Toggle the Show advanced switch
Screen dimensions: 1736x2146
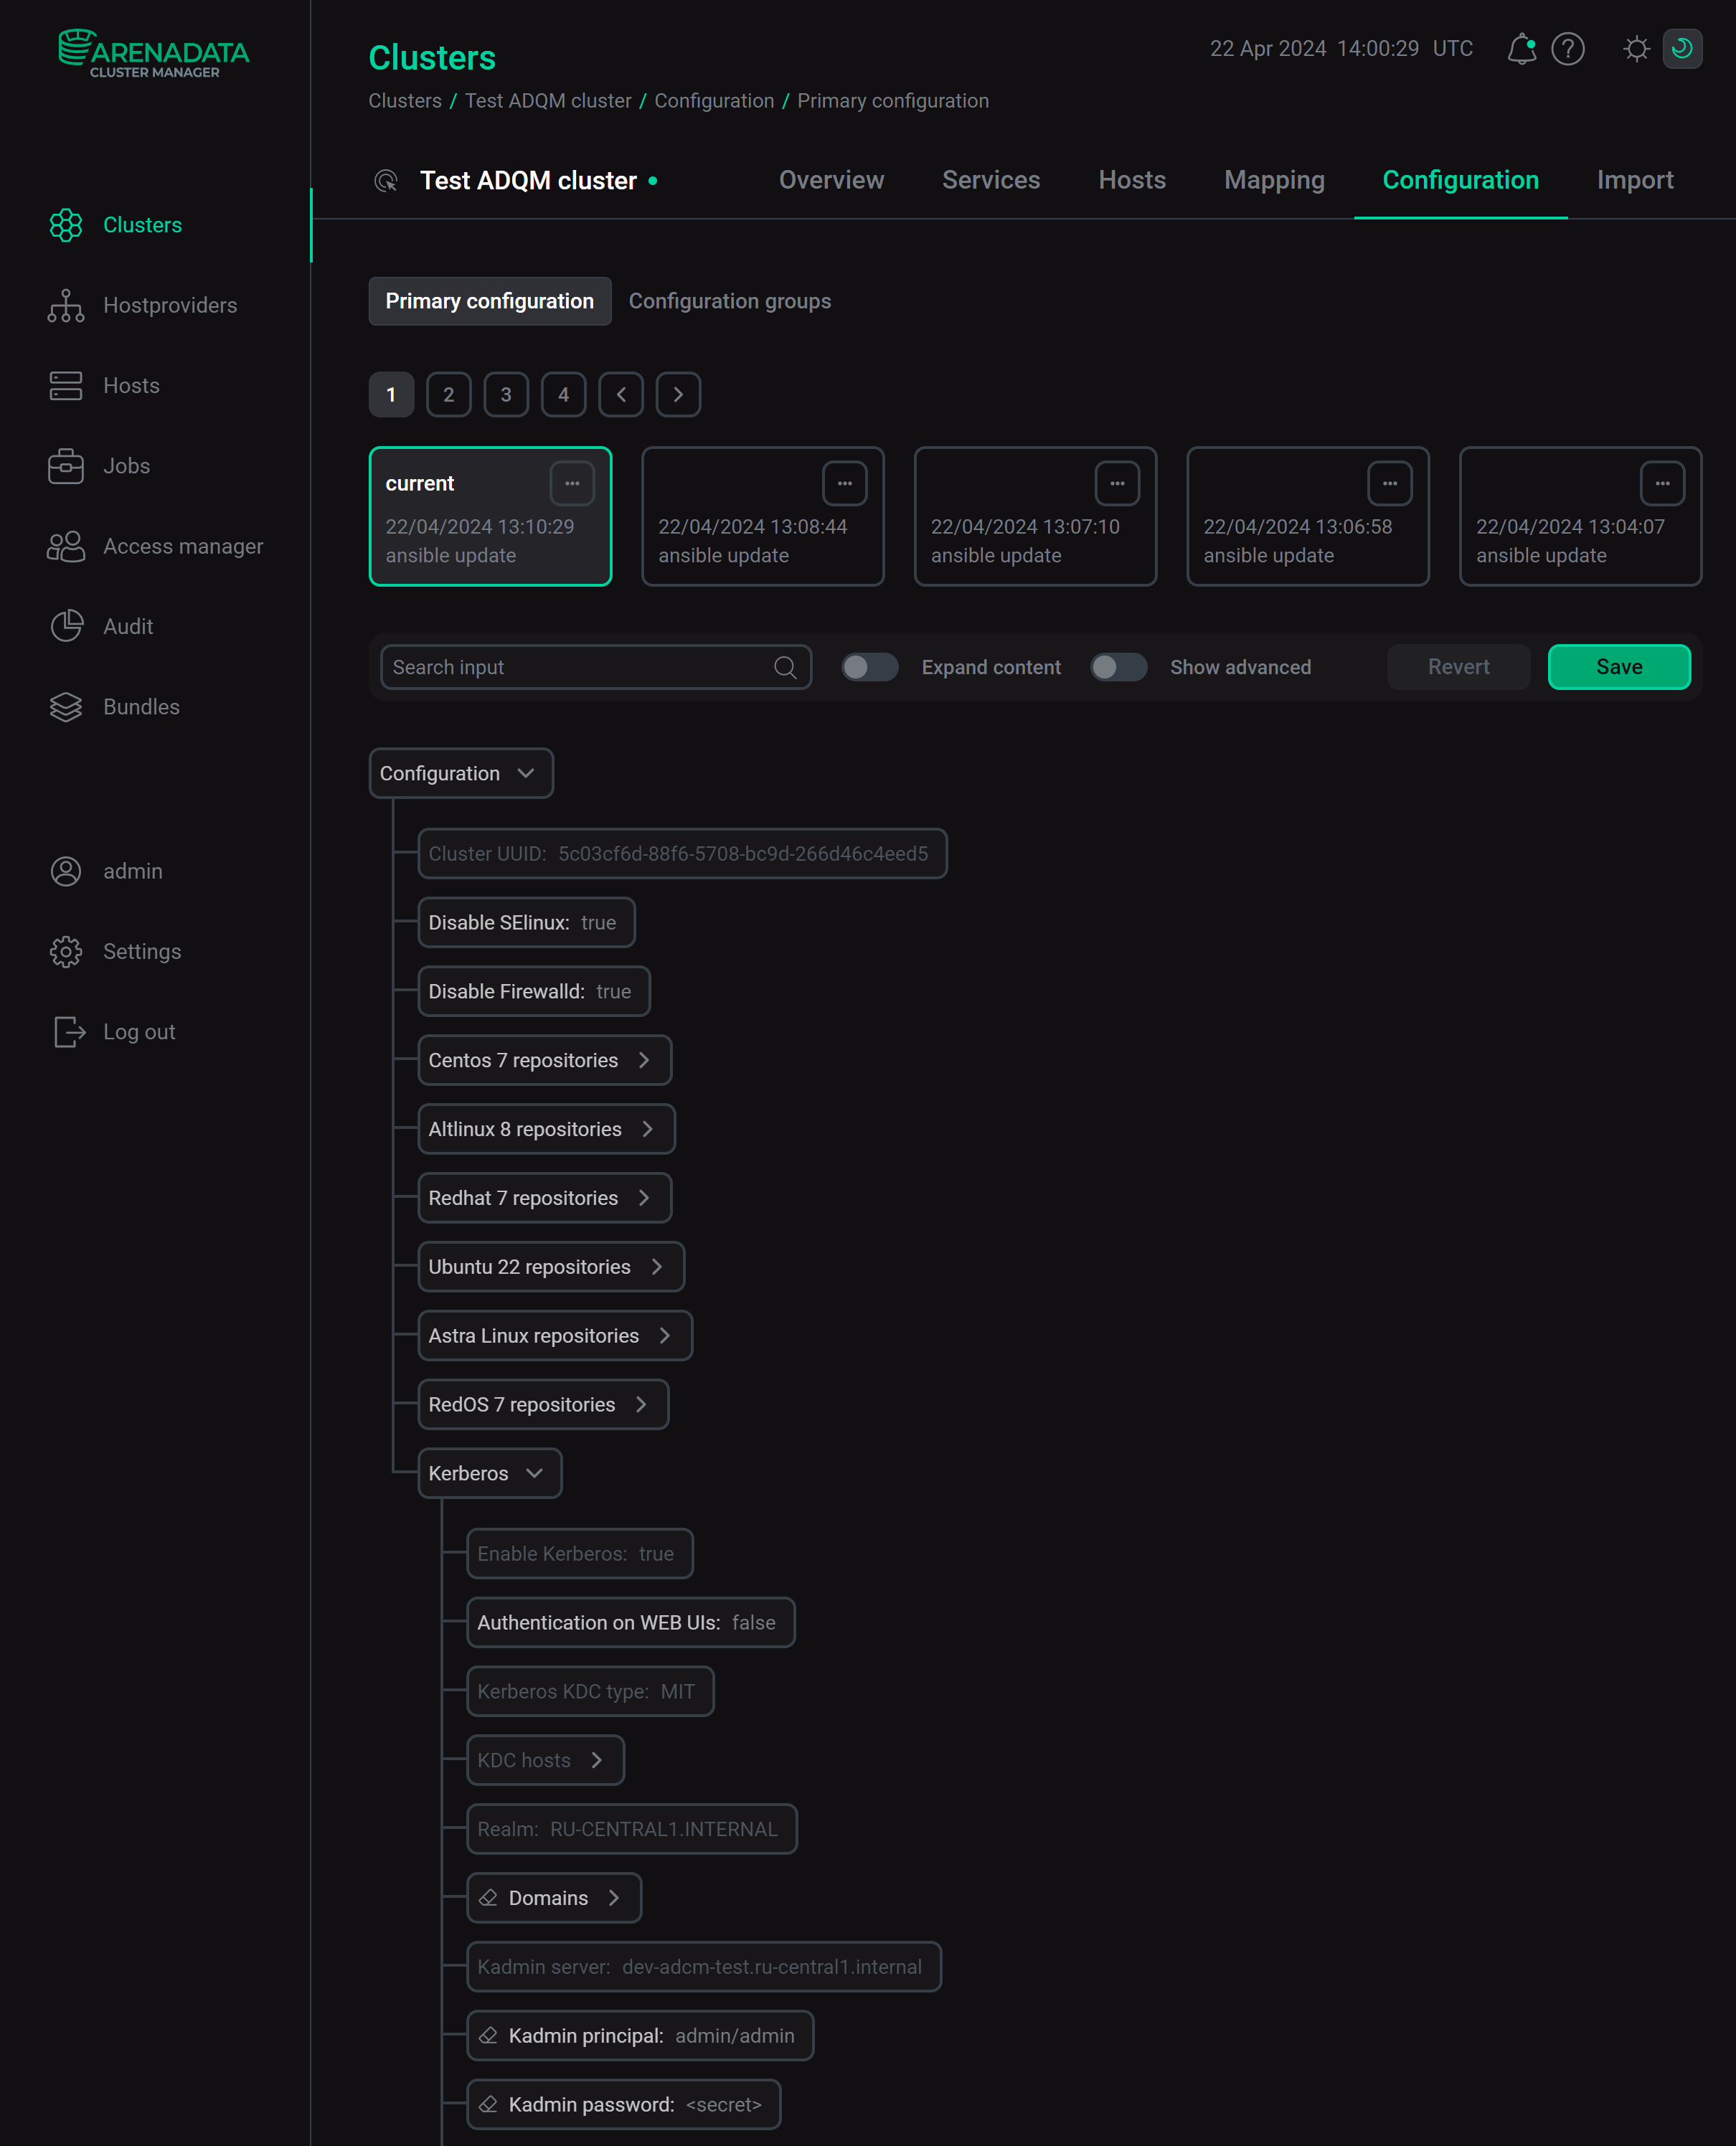coord(1116,666)
